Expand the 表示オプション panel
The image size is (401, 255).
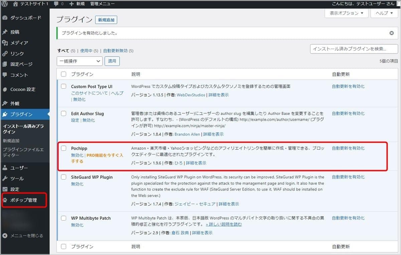tap(347, 13)
